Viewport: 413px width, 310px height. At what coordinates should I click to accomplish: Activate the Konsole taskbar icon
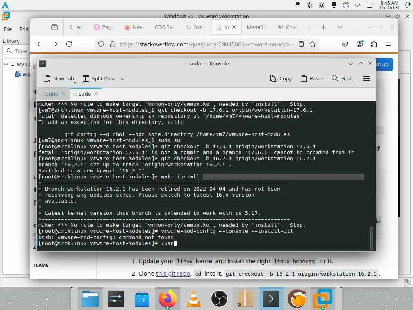[271, 299]
